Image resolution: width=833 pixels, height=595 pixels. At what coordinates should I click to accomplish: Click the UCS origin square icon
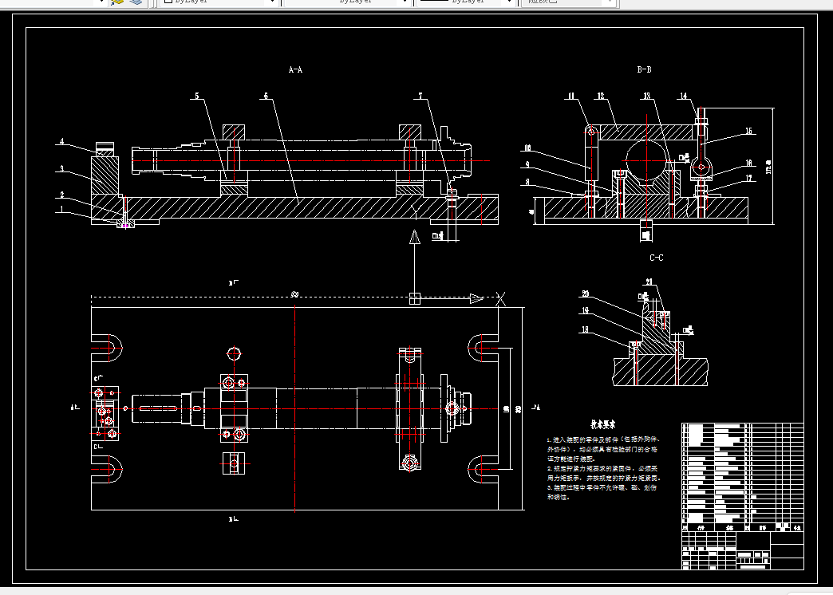414,298
